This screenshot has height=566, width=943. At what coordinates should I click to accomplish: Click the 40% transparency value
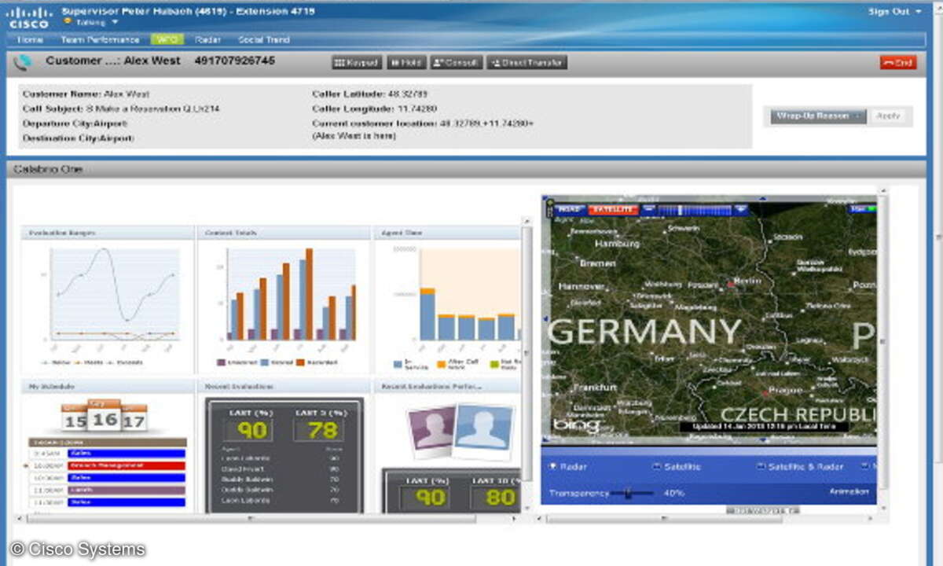(674, 493)
